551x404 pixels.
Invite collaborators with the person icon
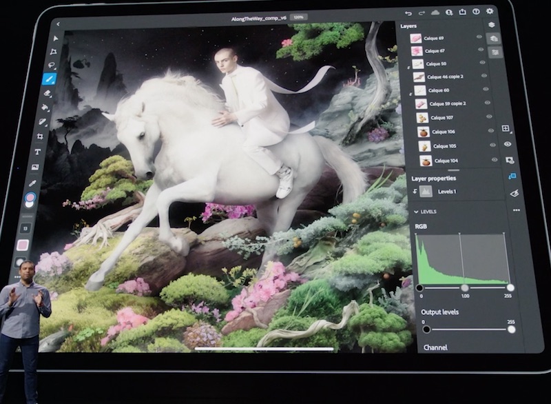coord(449,12)
